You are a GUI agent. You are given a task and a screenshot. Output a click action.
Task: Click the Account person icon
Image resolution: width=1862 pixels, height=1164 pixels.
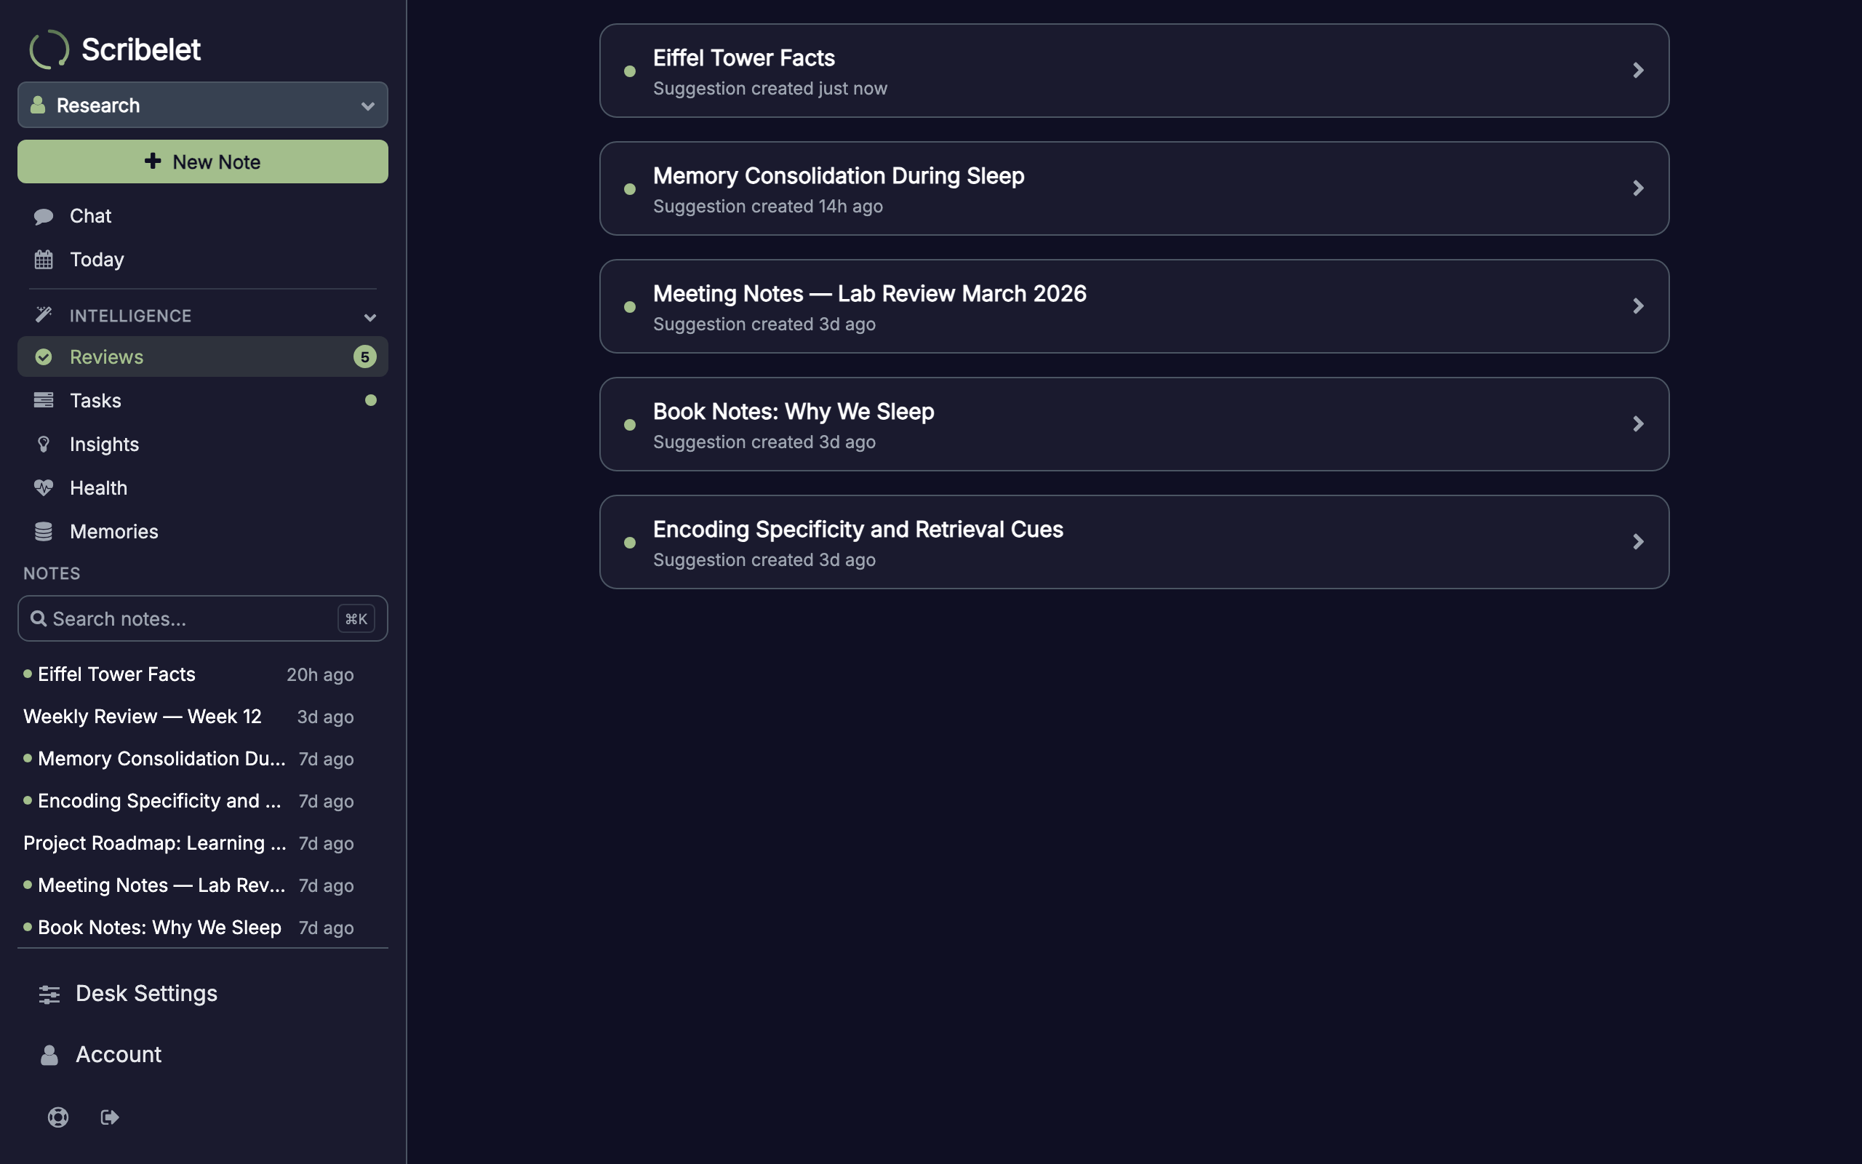coord(49,1055)
